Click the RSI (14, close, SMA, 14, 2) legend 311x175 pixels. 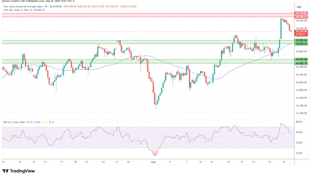point(18,122)
